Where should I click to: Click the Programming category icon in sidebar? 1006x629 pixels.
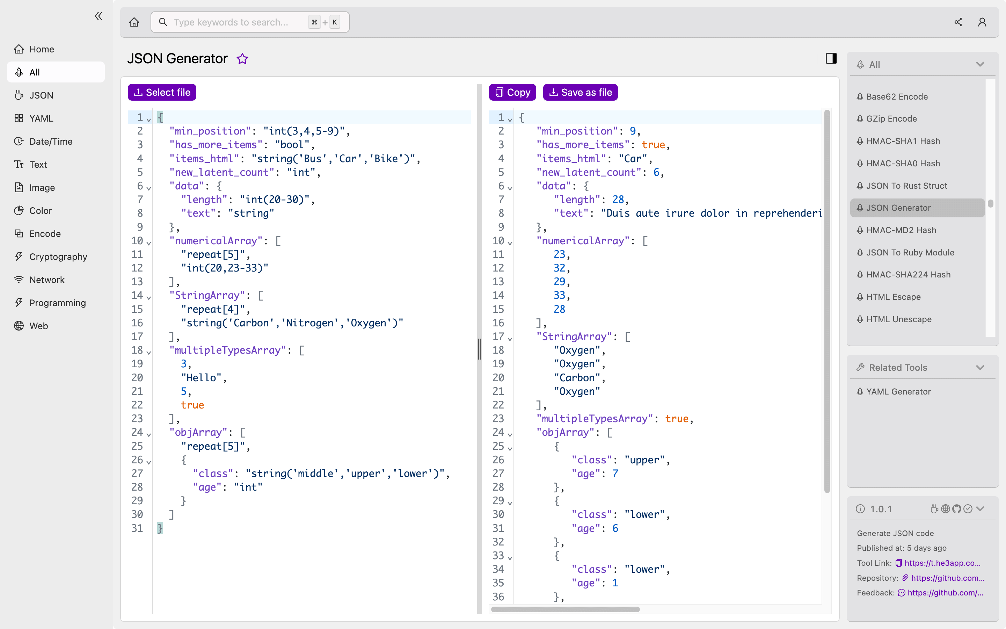click(19, 303)
